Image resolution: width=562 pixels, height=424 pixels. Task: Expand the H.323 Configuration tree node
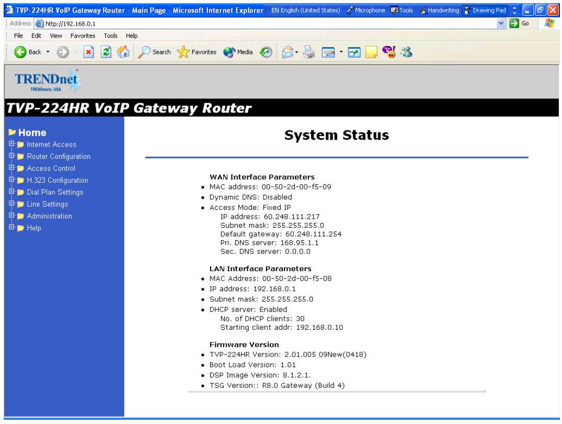[x=12, y=180]
